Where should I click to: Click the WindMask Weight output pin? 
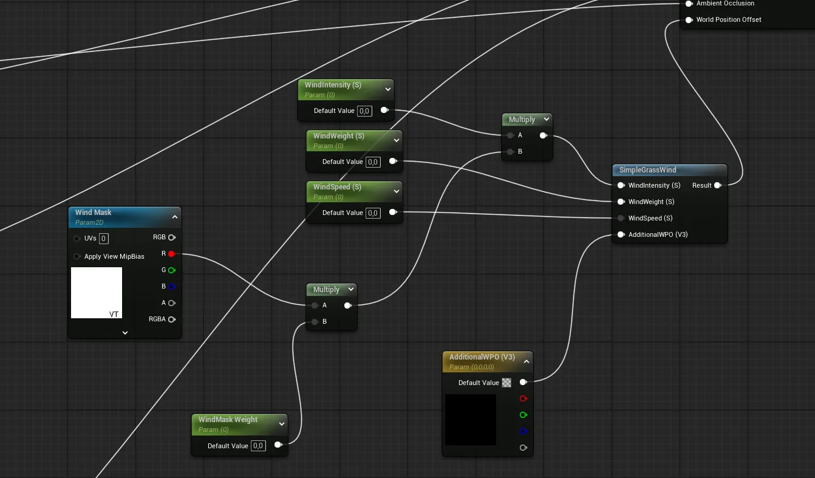point(278,445)
